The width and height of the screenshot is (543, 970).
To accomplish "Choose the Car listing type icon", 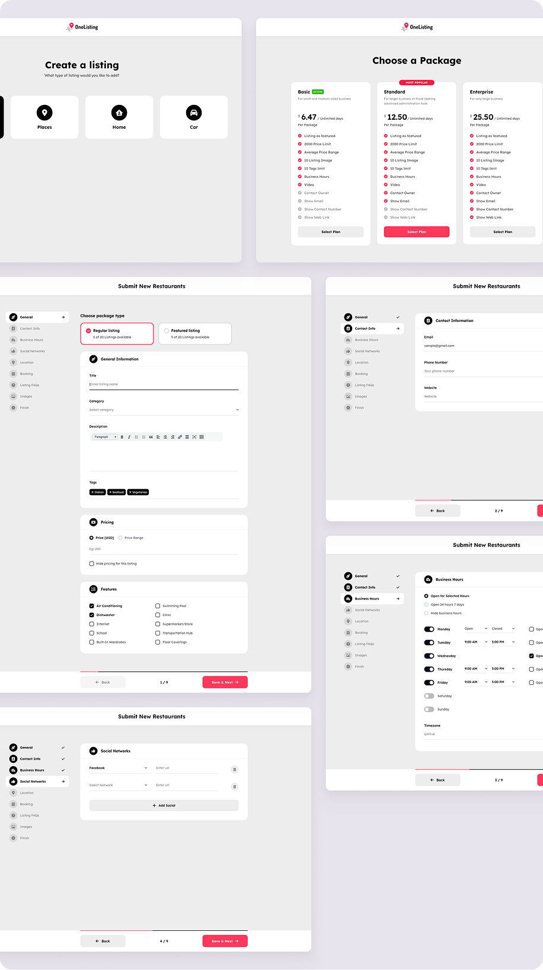I will [194, 113].
